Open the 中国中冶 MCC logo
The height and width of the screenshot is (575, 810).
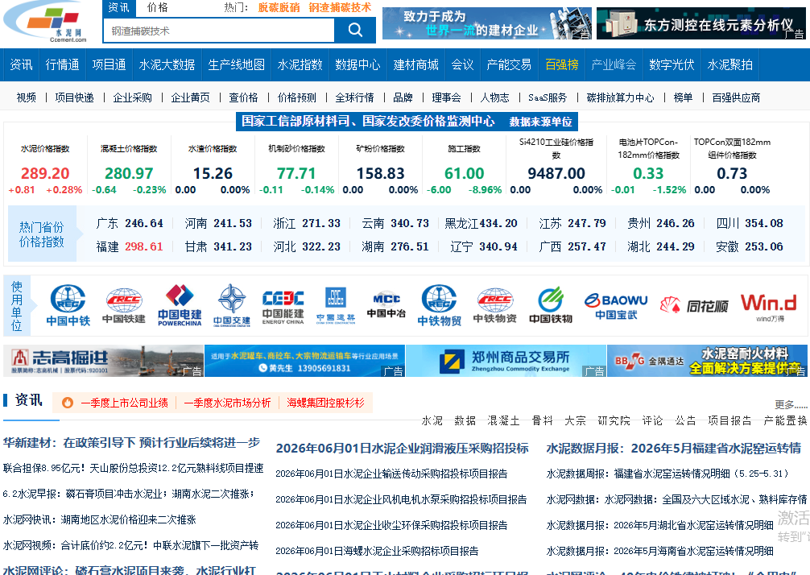tap(386, 305)
